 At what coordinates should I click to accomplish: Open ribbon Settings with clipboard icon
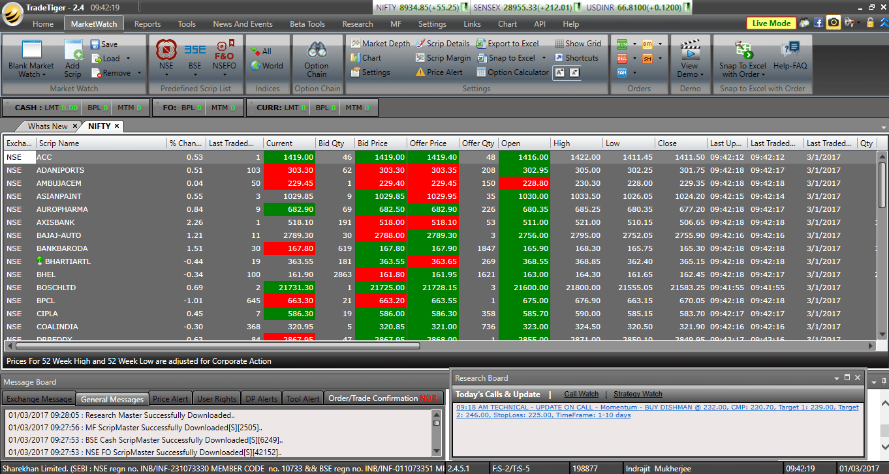371,72
